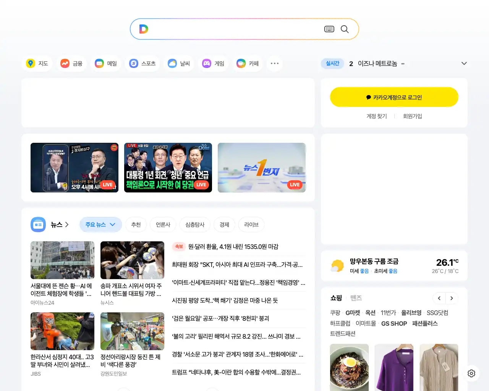Click the Daum D logo in search bar

pos(144,29)
